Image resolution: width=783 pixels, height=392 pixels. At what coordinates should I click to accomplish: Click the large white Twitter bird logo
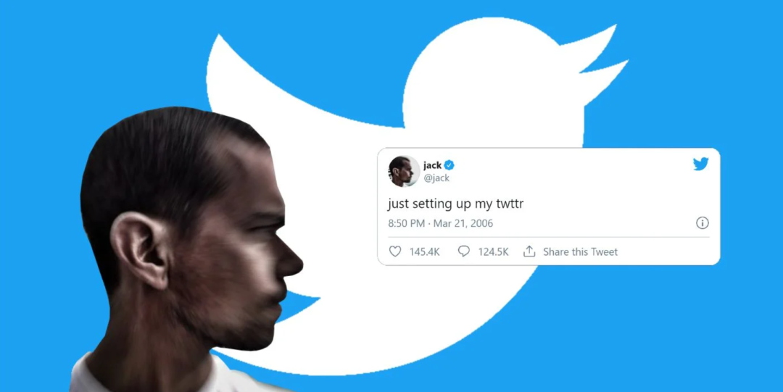coord(418,195)
